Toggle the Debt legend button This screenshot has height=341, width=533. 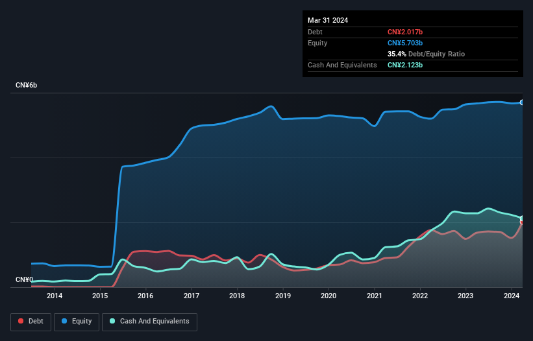tap(31, 322)
